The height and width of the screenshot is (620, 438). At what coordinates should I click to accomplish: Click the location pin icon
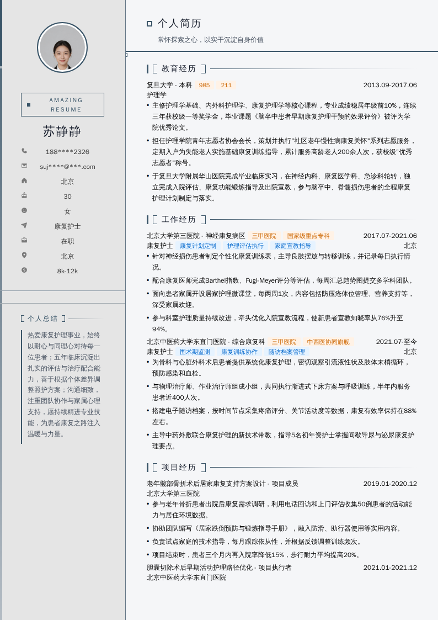click(24, 255)
